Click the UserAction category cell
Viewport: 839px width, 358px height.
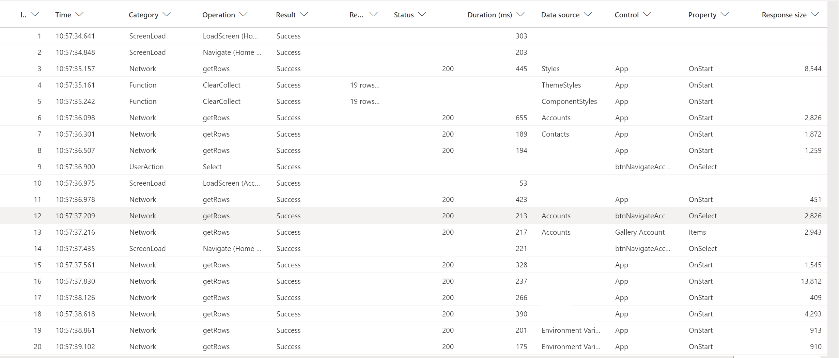(x=146, y=167)
